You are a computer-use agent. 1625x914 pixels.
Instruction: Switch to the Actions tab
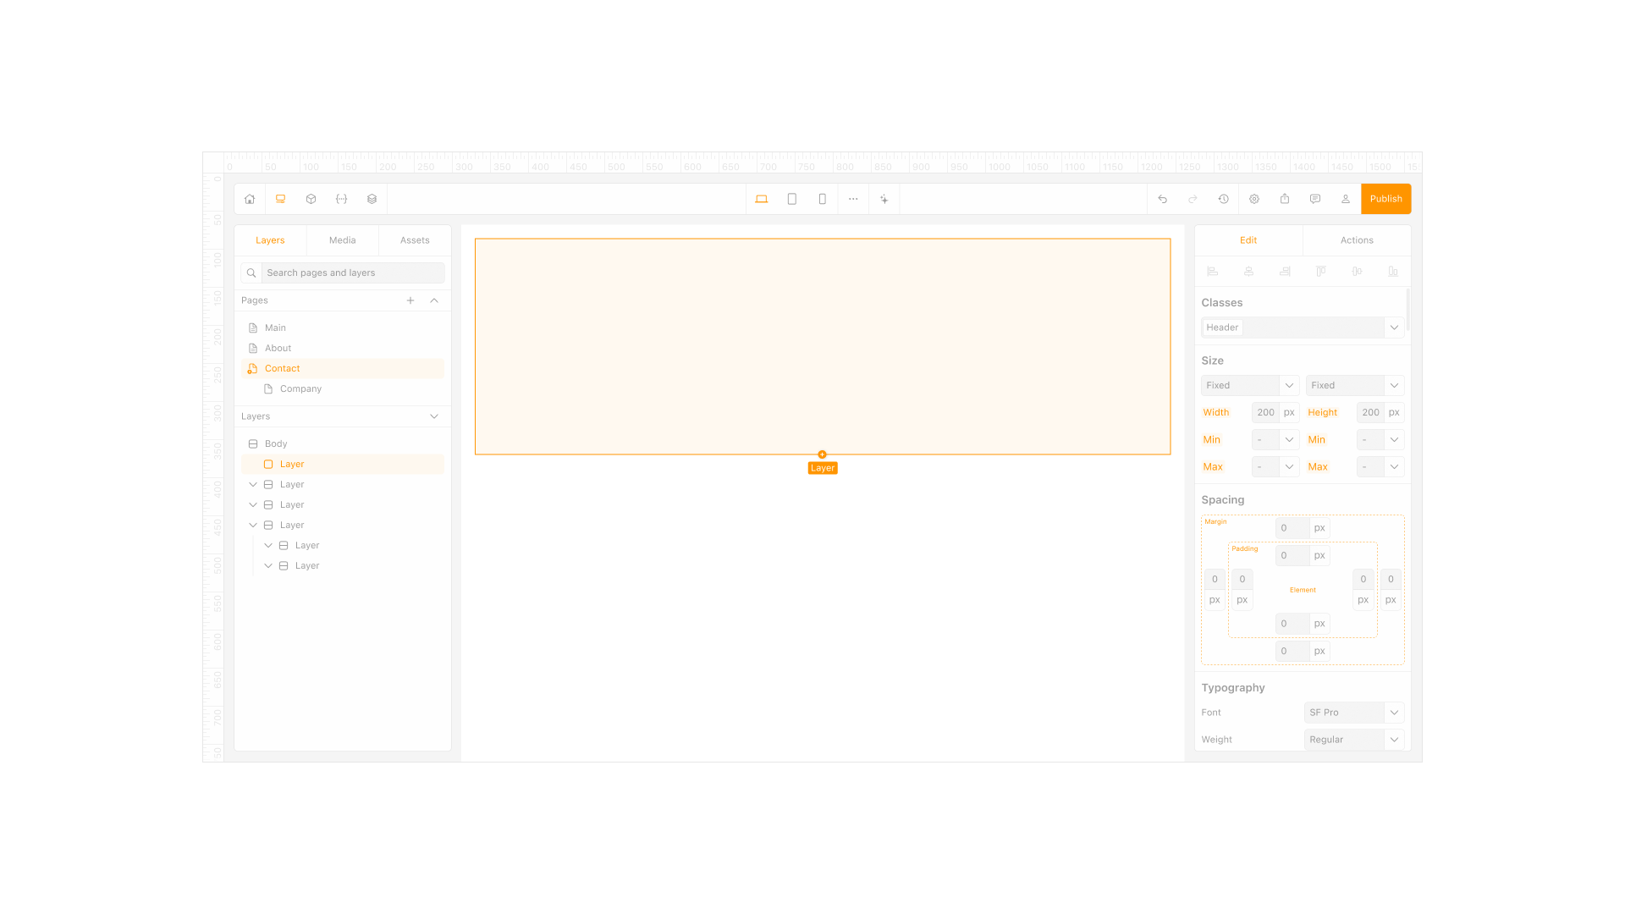[x=1357, y=240]
